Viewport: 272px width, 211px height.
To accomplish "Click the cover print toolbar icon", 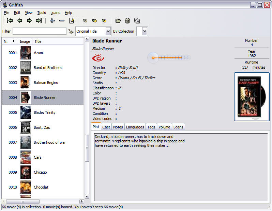I will [137, 21].
